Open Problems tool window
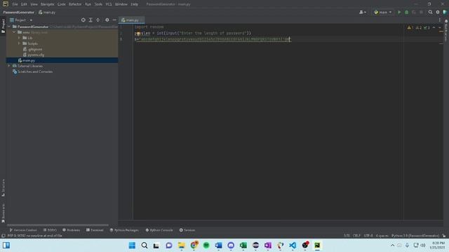Viewport: 449px width, 252px height. (72, 230)
